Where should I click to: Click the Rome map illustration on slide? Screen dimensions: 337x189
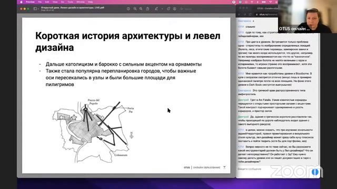pyautogui.click(x=93, y=130)
